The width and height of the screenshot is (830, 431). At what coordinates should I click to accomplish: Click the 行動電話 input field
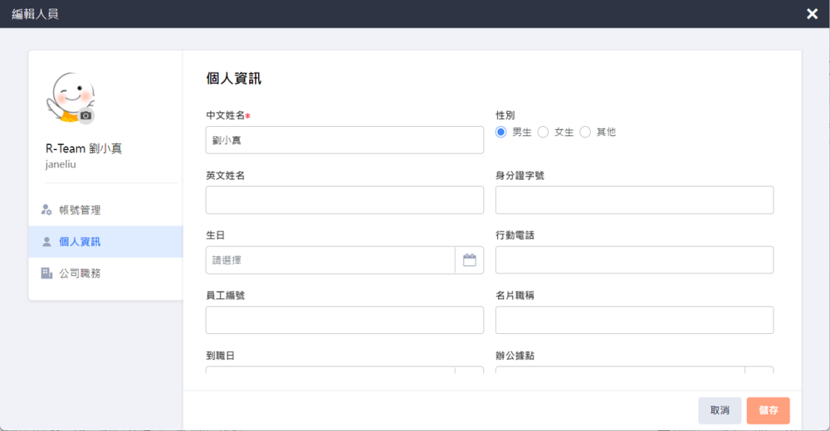pos(634,260)
